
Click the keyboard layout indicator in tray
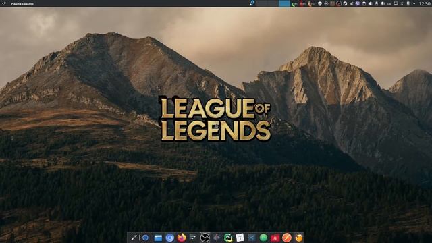tap(389, 4)
